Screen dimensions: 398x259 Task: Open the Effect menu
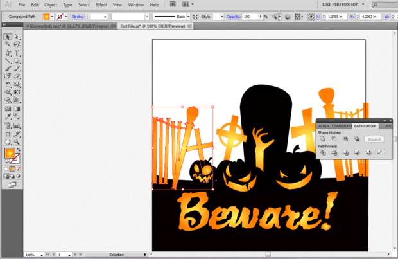(x=101, y=4)
